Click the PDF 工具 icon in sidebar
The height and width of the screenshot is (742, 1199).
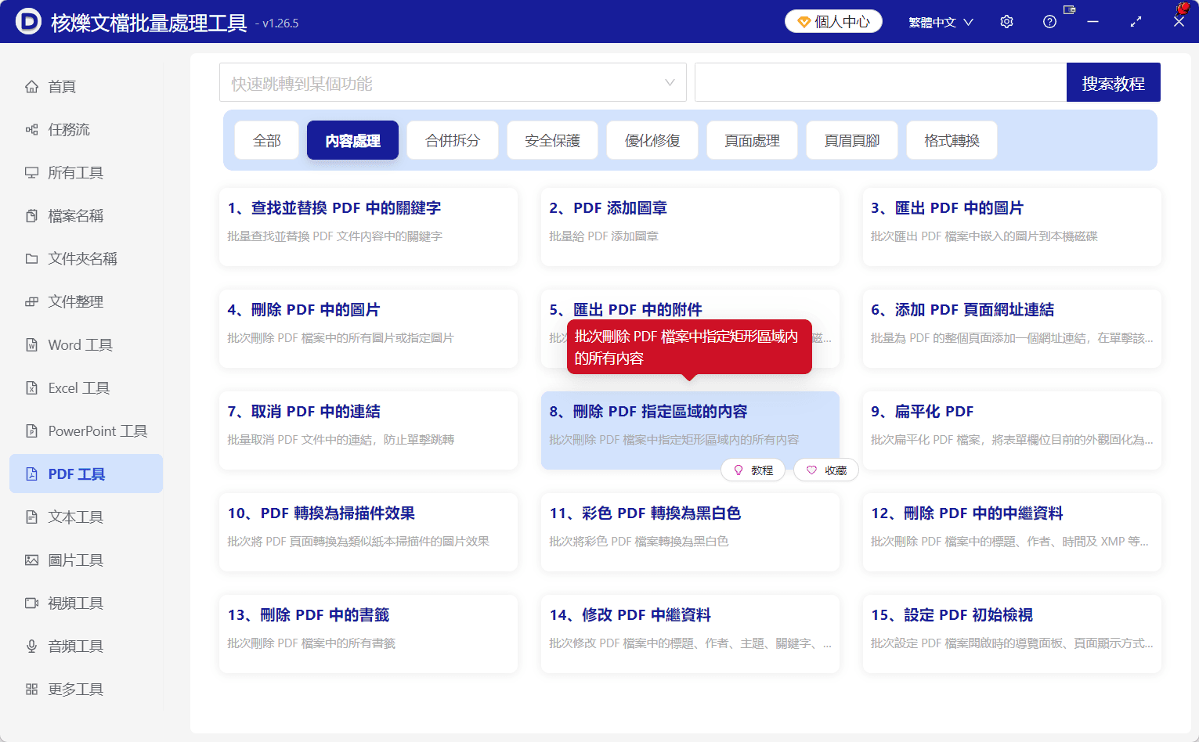tap(31, 474)
